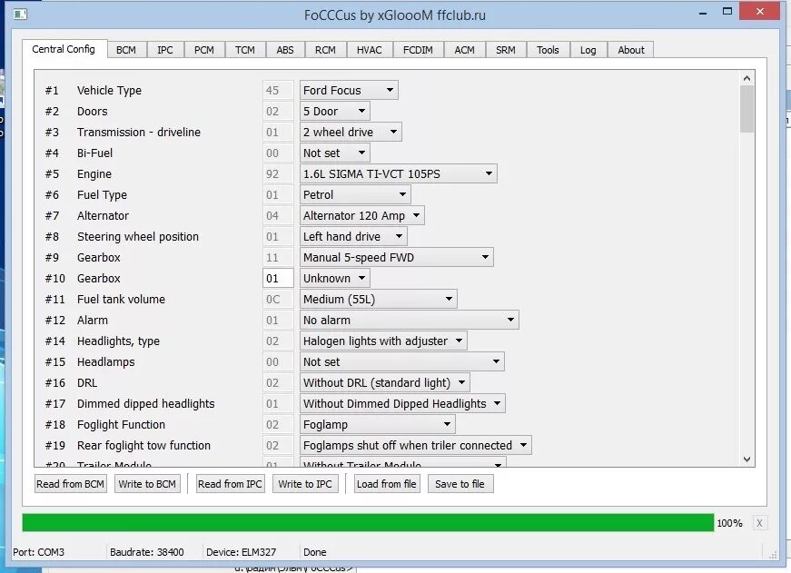Open the No alarm dropdown
This screenshot has width=791, height=573.
(409, 321)
